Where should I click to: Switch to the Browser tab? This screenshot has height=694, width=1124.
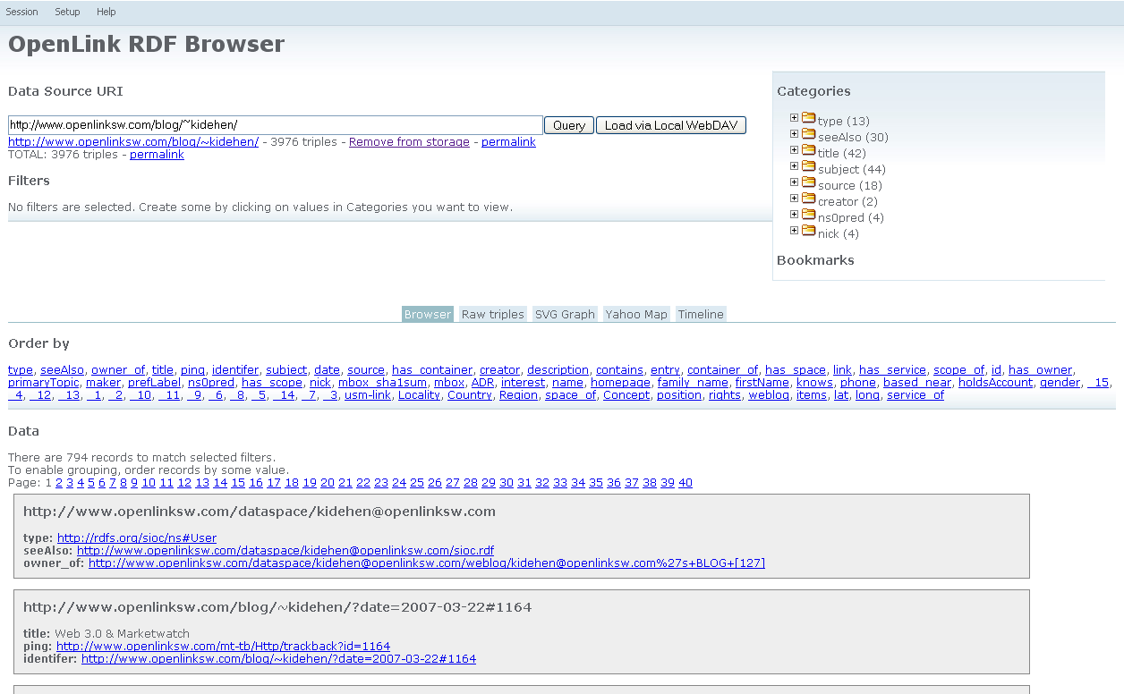point(428,314)
